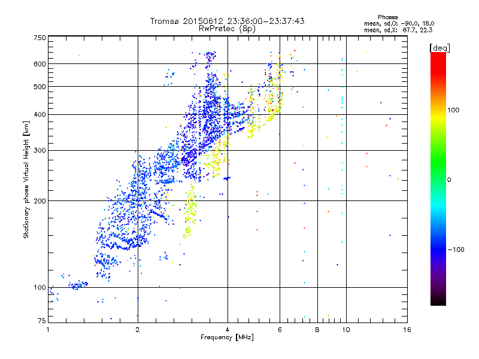
Task: Click x-axis tick label '4'
Action: point(228,330)
